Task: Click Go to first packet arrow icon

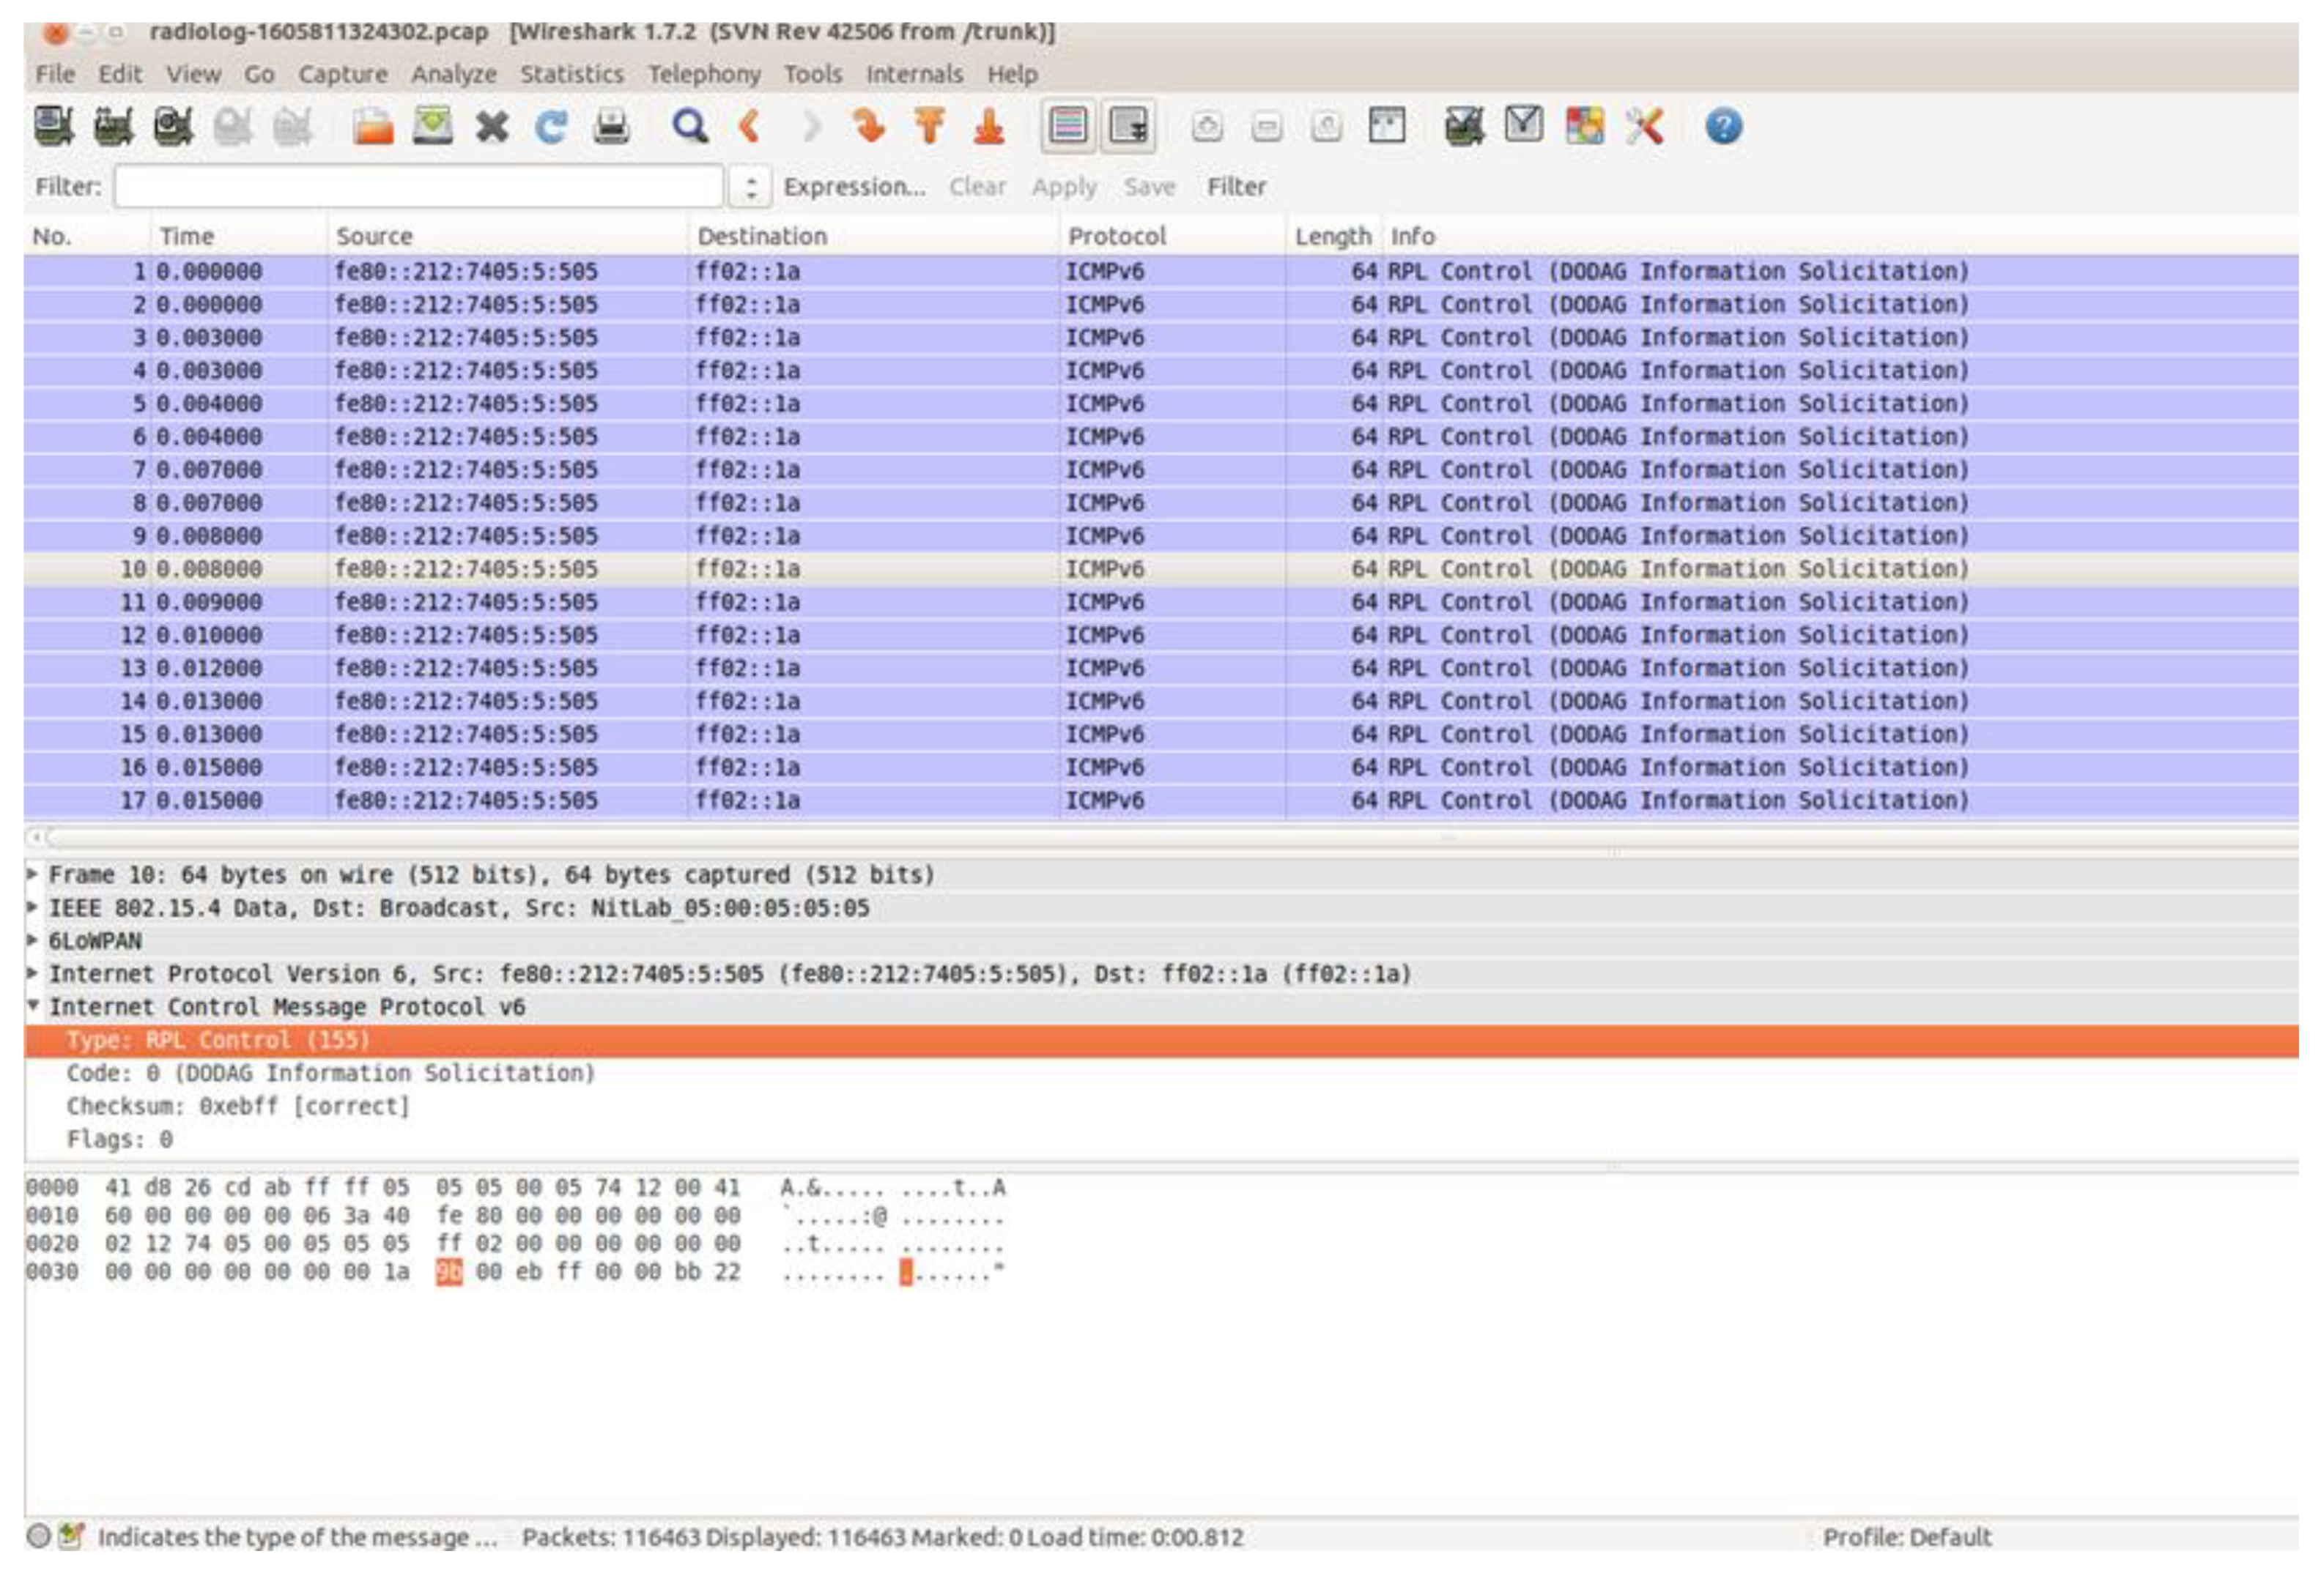Action: tap(929, 127)
